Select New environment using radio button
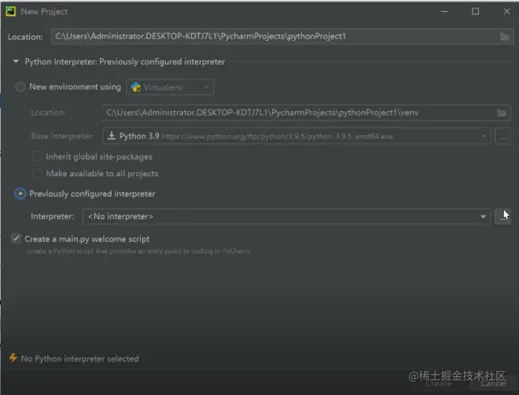Image resolution: width=519 pixels, height=395 pixels. click(x=20, y=87)
